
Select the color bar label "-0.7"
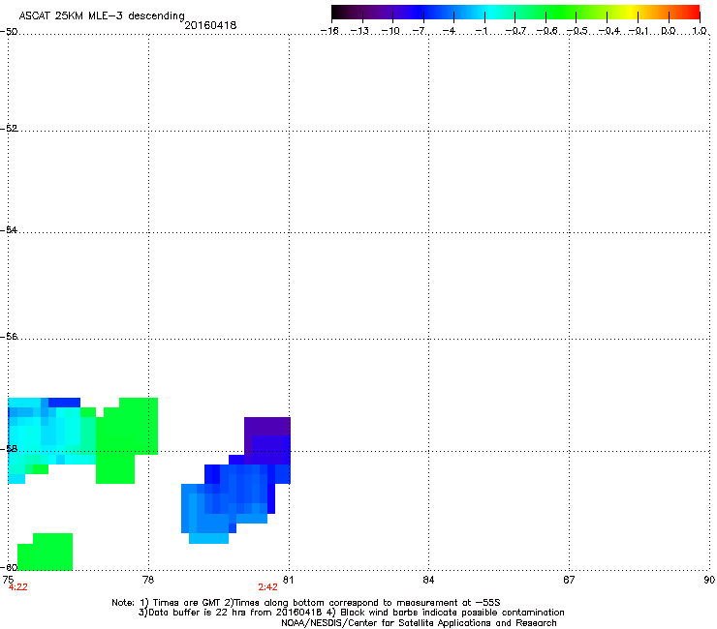coord(515,31)
